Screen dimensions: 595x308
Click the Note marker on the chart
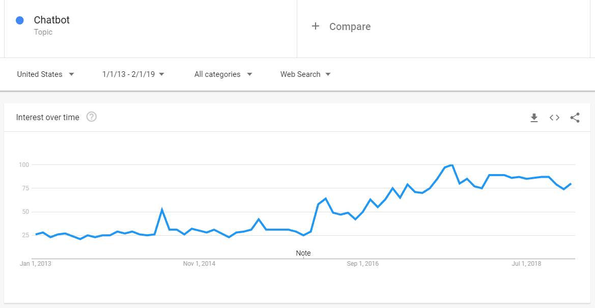pos(303,253)
